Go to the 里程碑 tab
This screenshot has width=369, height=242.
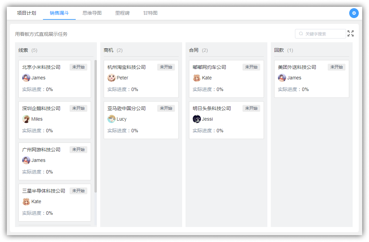click(122, 13)
